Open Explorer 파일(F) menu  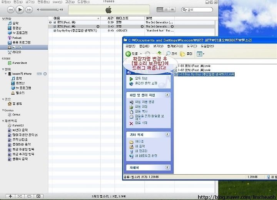pos(130,46)
